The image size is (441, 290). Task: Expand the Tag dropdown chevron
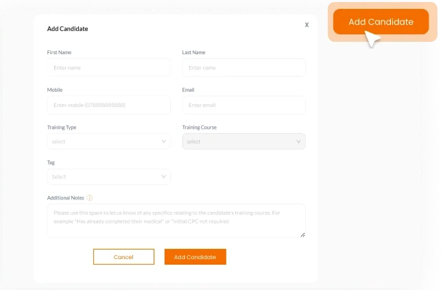(164, 176)
